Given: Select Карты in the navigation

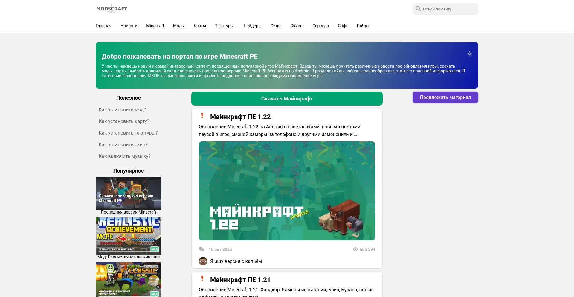Looking at the screenshot, I should coord(200,26).
